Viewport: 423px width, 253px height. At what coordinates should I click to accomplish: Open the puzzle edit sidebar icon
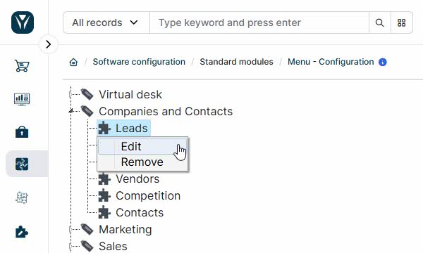pyautogui.click(x=22, y=232)
